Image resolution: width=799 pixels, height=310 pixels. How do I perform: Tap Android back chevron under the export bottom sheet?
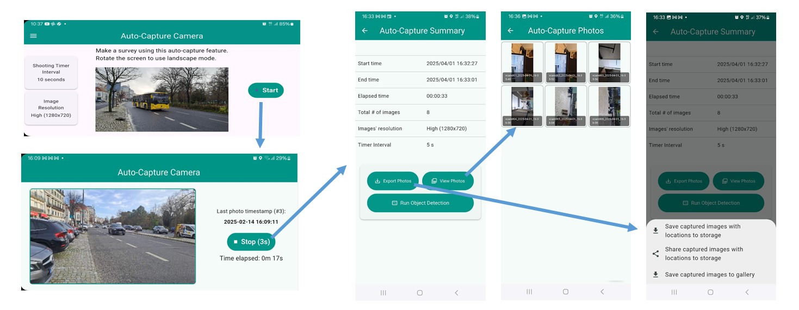[x=747, y=292]
